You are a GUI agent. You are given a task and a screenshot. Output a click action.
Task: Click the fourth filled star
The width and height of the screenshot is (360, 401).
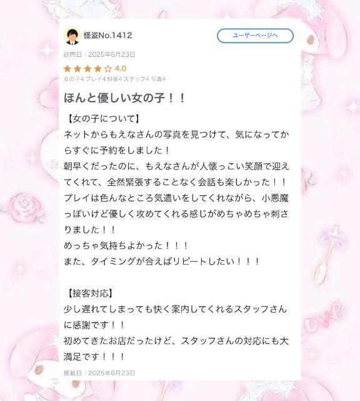tap(98, 69)
